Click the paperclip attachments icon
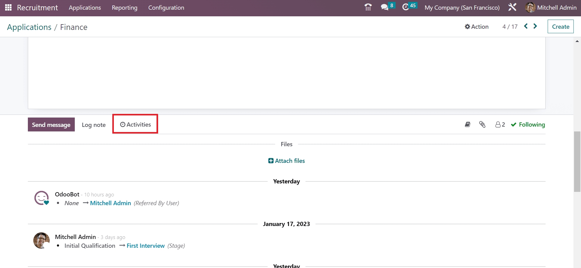581x268 pixels. (x=482, y=124)
